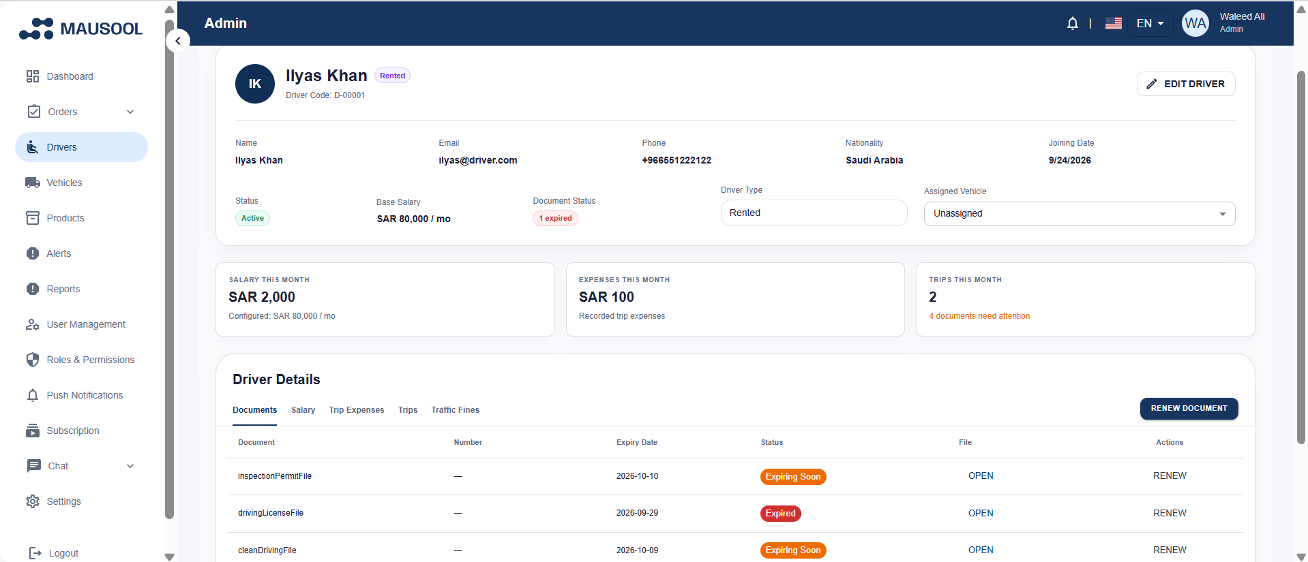Expand the Chat submenu chevron
This screenshot has height=562, width=1308.
click(x=130, y=466)
